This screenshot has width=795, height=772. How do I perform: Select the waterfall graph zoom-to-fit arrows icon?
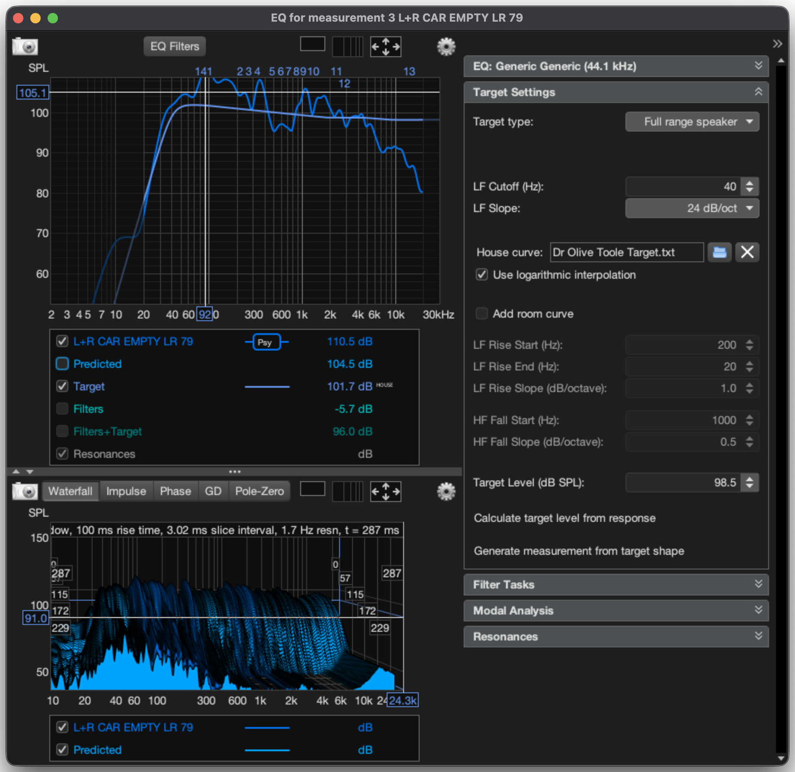pos(385,491)
